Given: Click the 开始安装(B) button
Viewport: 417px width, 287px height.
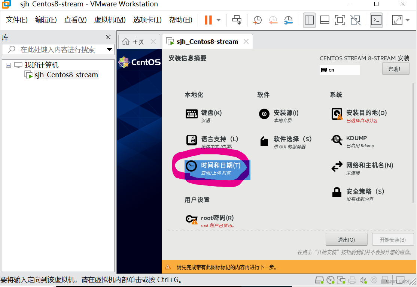Looking at the screenshot, I should point(393,240).
